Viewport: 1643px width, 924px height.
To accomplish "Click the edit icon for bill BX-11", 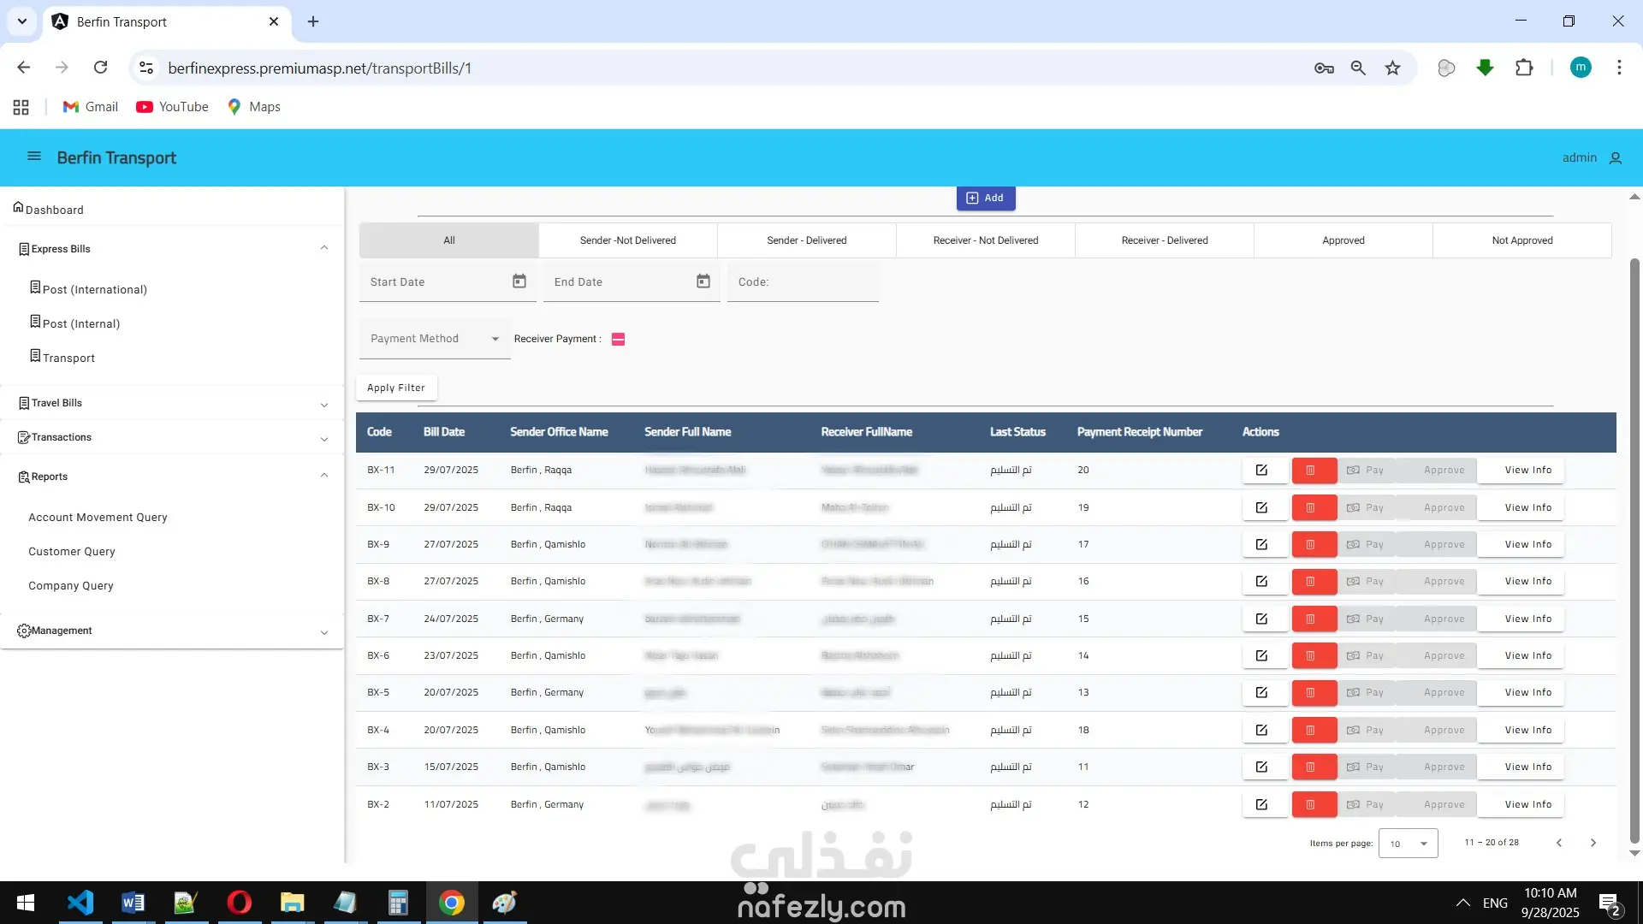I will point(1261,470).
